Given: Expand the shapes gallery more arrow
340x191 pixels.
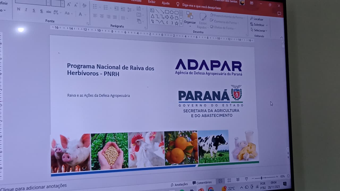Looking at the screenshot, I should point(181,24).
